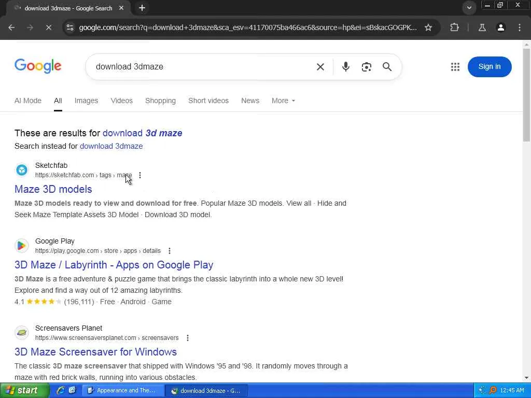The width and height of the screenshot is (531, 398).
Task: Click the Google Play favicon
Action: [22, 246]
